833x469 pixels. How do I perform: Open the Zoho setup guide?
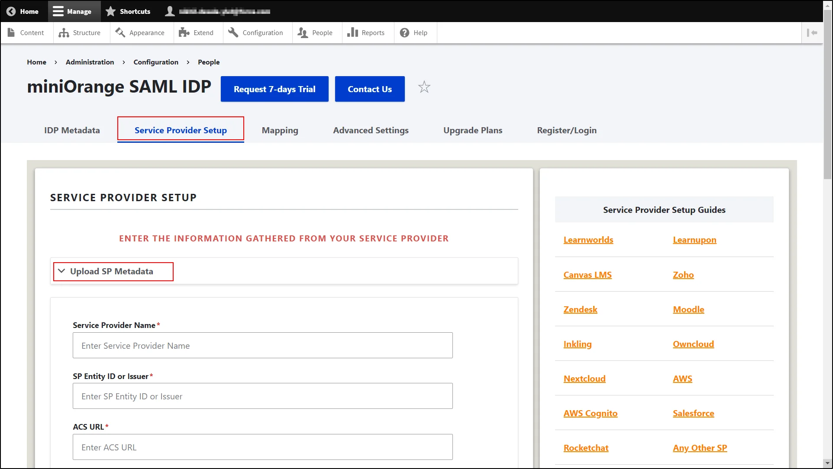[683, 275]
